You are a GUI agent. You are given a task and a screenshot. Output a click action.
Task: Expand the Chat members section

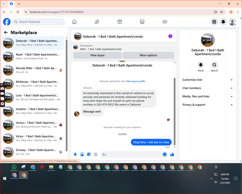[x=208, y=88]
